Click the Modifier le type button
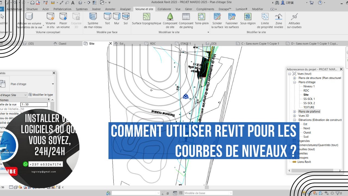The image size is (348, 196). tap(41, 95)
